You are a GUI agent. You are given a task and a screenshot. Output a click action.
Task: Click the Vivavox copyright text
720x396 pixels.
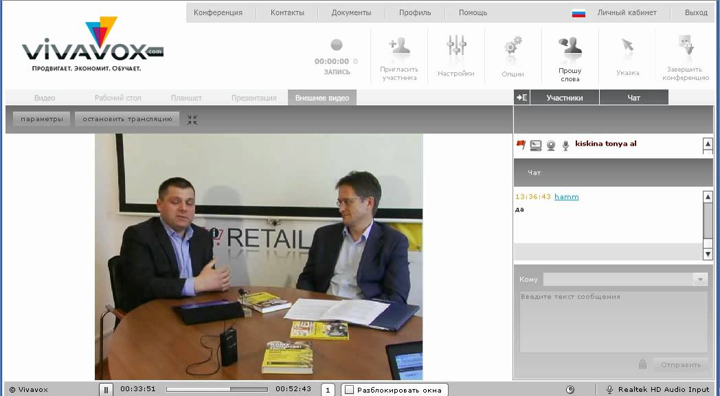[x=28, y=390]
